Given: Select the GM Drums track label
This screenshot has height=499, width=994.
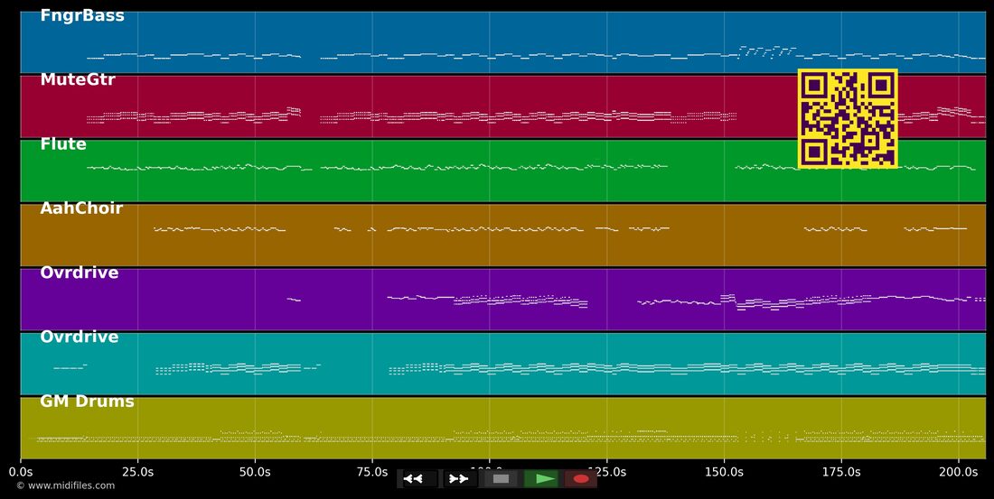Looking at the screenshot, I should click(87, 401).
